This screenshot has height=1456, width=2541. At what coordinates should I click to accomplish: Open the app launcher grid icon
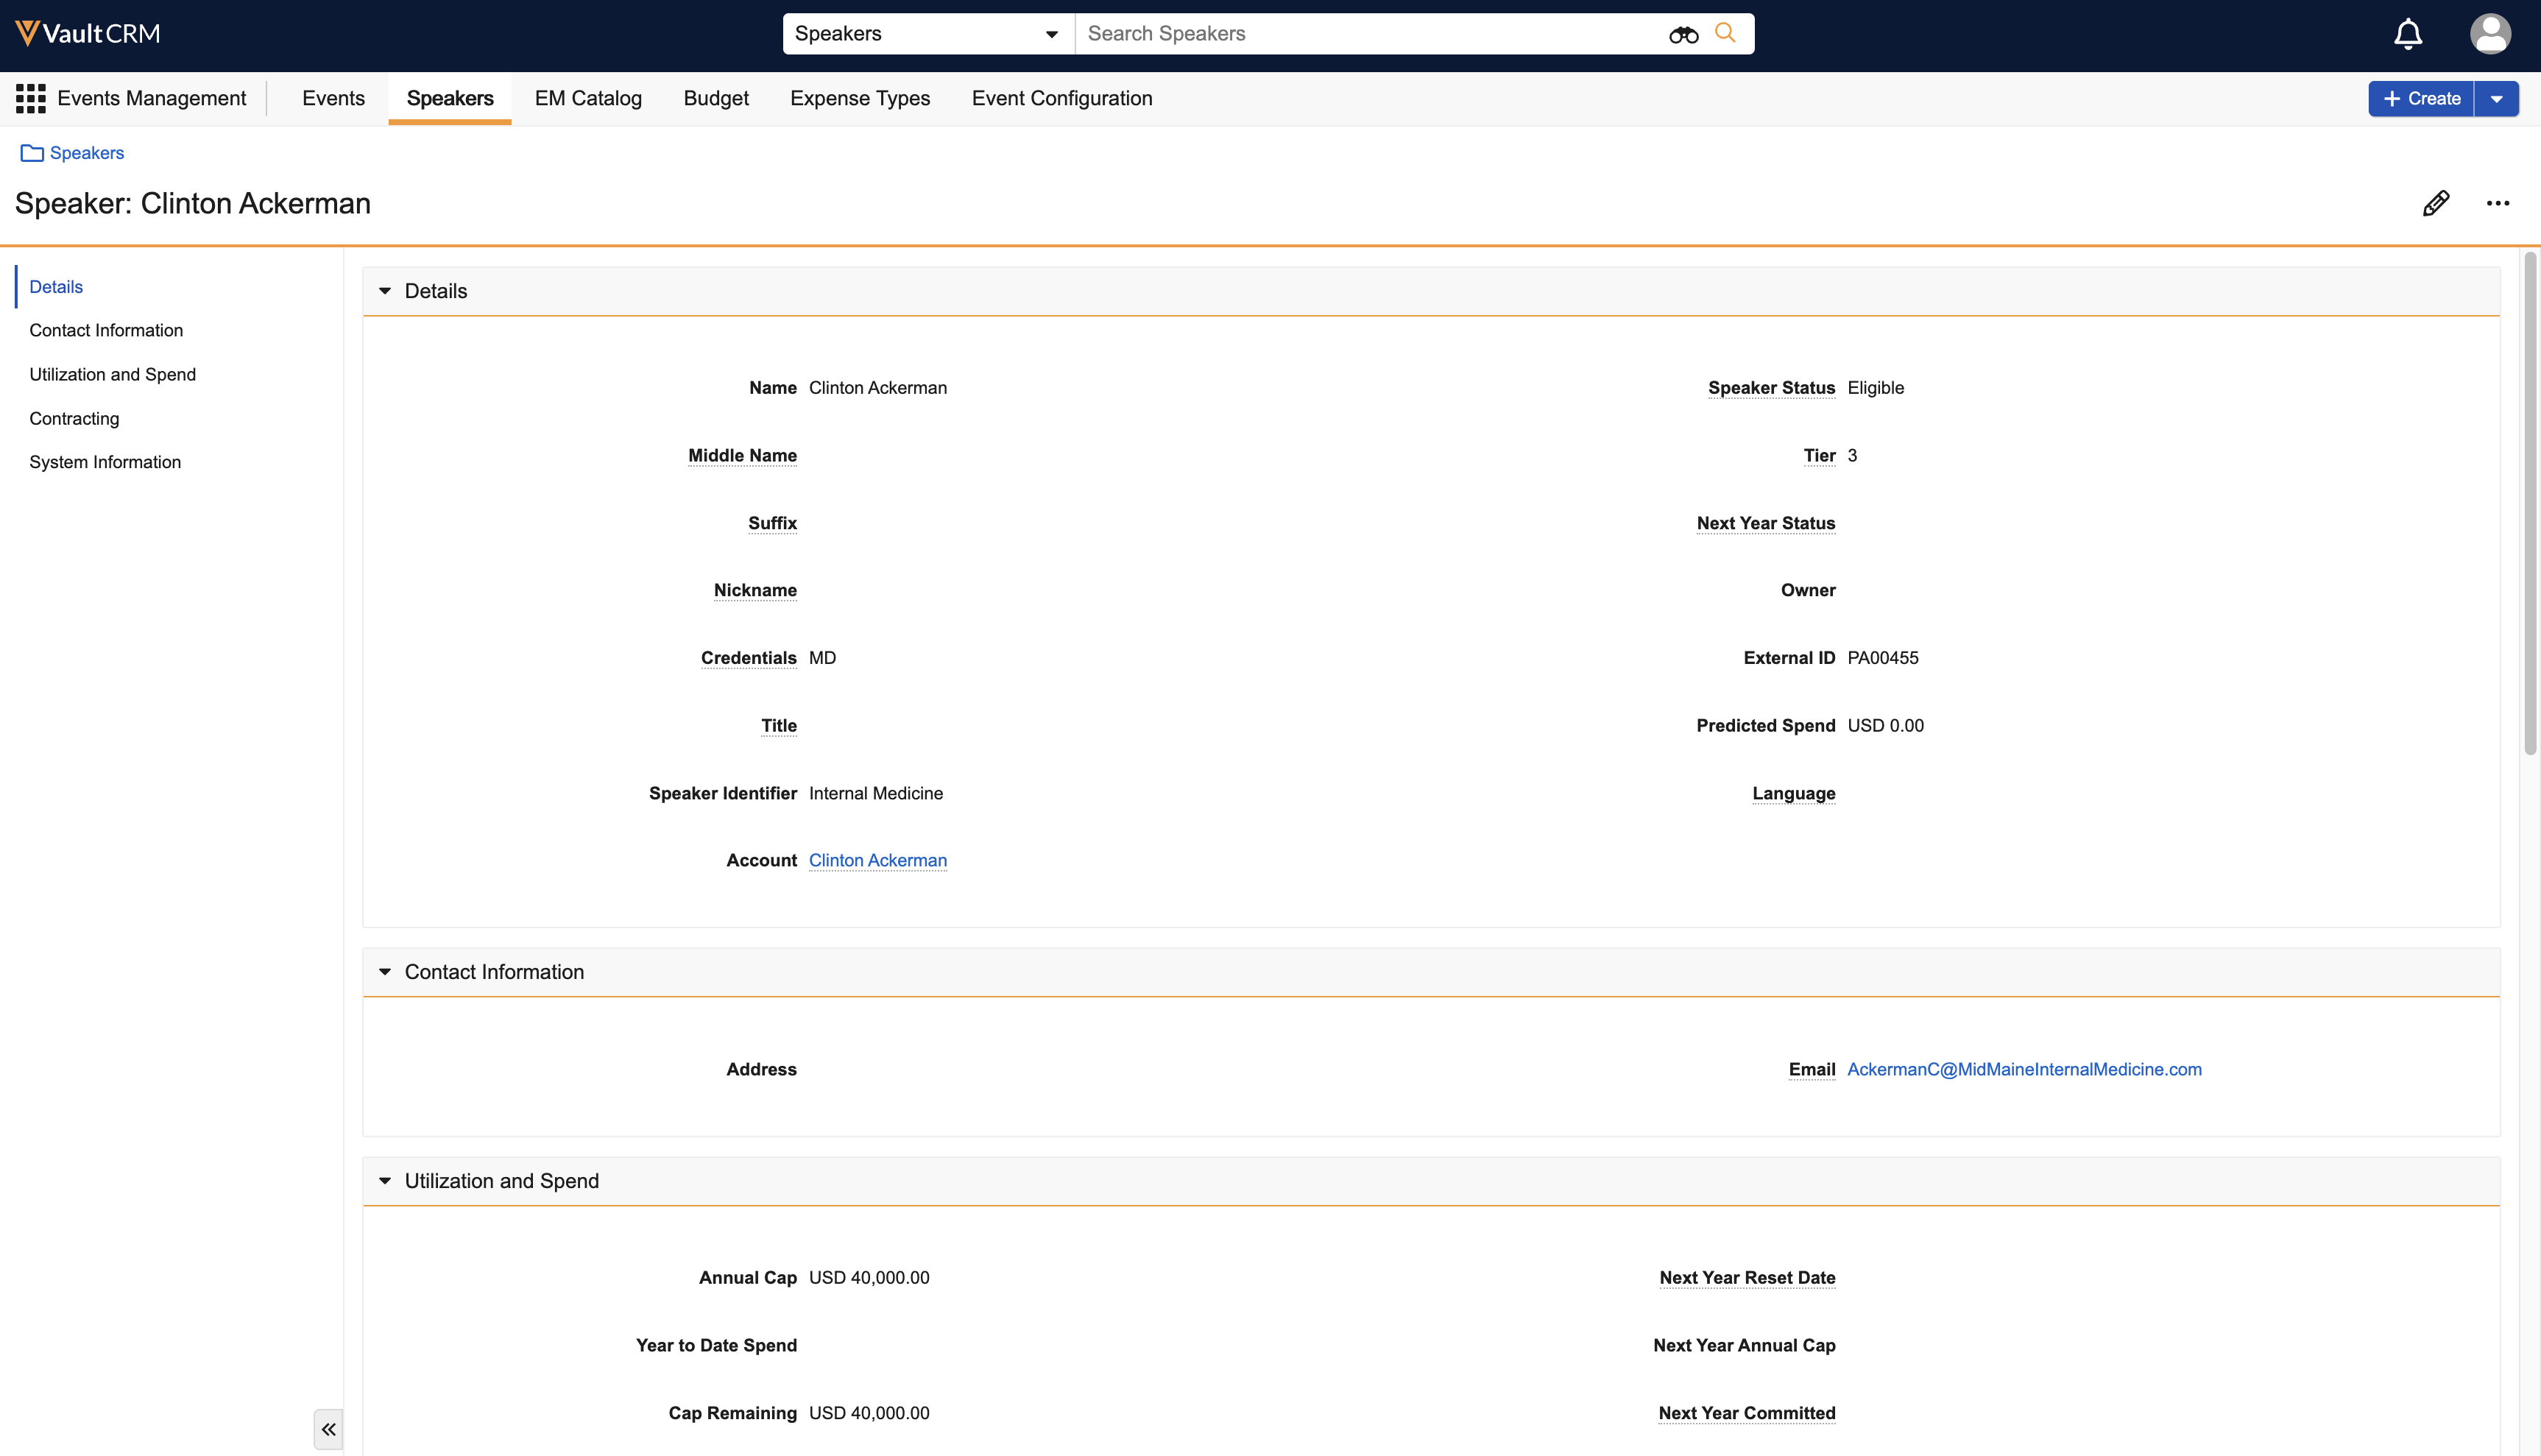30,98
